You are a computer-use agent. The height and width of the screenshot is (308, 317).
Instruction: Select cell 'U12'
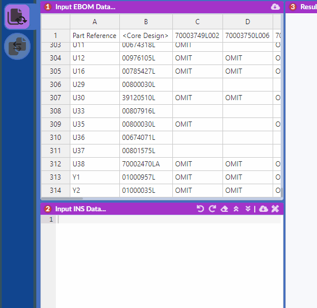coord(95,58)
